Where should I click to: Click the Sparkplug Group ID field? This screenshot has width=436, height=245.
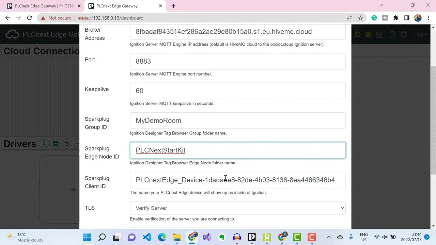tap(238, 120)
